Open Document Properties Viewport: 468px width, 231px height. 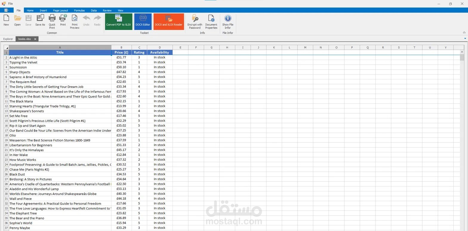[211, 22]
